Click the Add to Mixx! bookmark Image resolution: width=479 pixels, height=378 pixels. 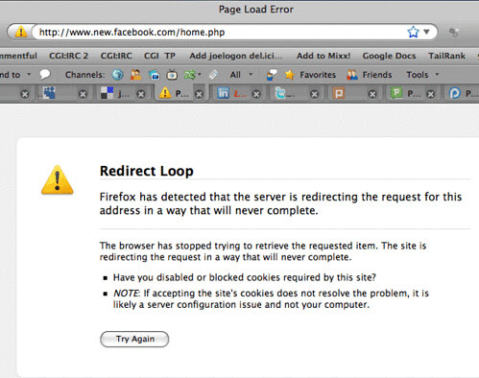pyautogui.click(x=323, y=56)
